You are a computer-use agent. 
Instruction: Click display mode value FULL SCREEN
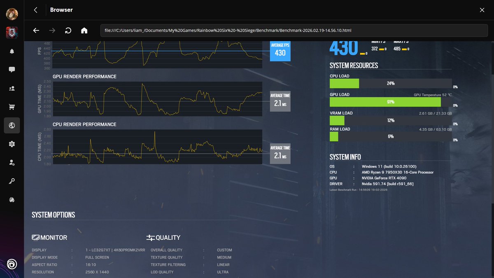[97, 257]
